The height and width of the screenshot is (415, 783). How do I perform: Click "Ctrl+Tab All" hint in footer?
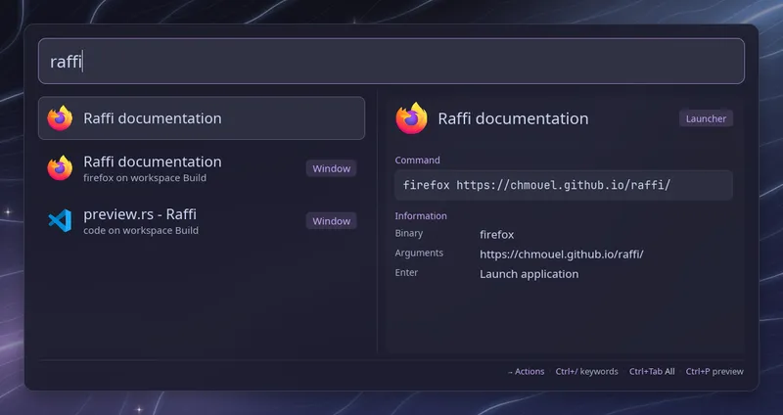pos(652,372)
